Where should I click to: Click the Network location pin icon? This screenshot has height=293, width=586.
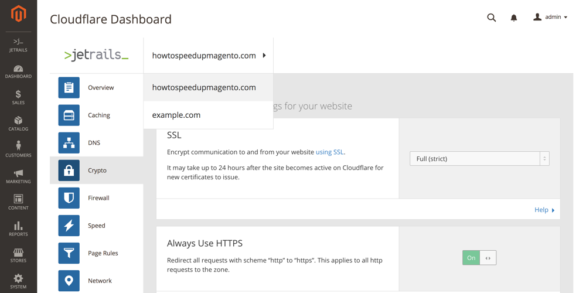click(69, 281)
